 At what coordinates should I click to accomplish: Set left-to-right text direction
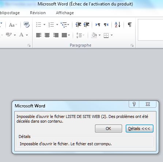[x=98, y=25]
